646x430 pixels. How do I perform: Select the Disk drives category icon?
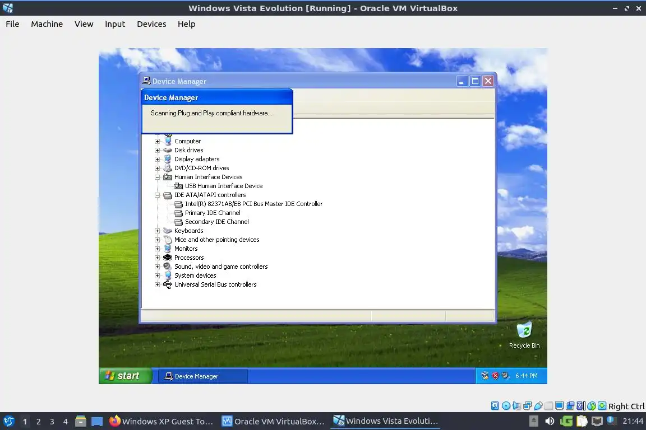click(x=168, y=150)
